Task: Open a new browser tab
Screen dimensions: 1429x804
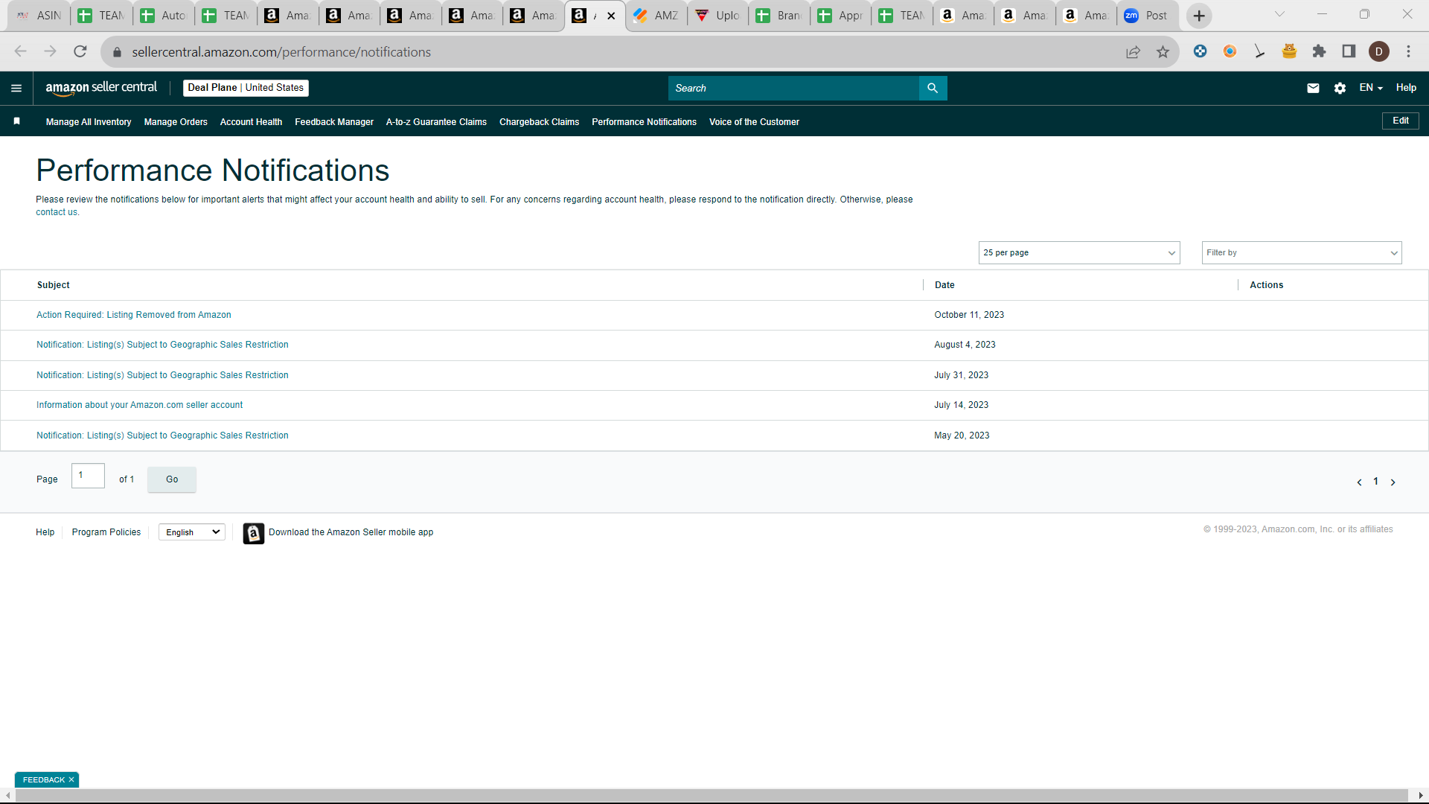Action: click(x=1198, y=16)
